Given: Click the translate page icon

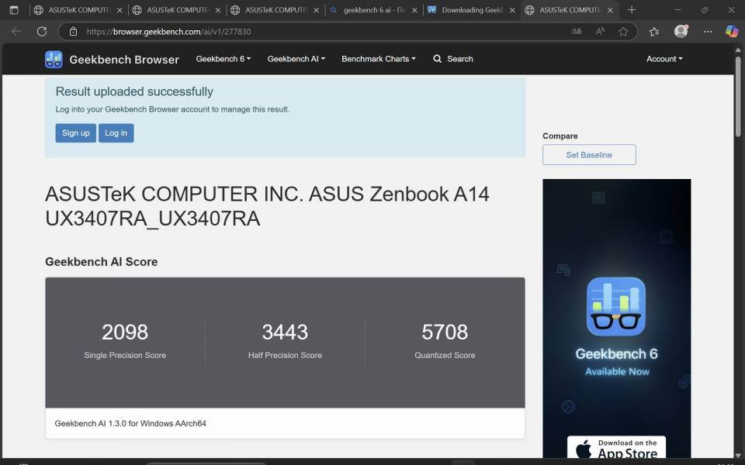Looking at the screenshot, I should tap(577, 31).
